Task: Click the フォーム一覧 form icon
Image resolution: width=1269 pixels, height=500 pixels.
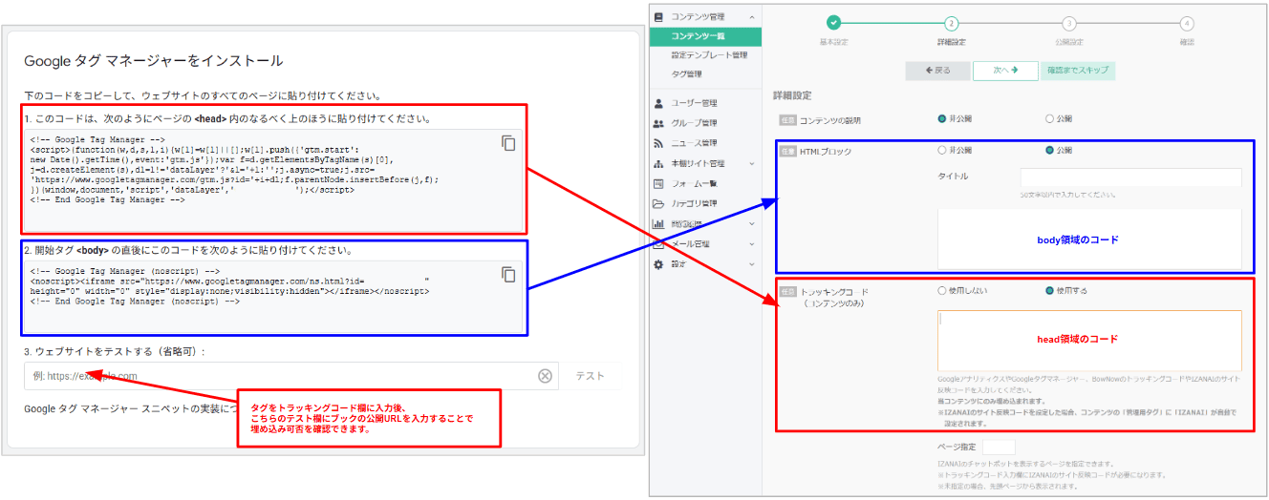Action: click(658, 183)
